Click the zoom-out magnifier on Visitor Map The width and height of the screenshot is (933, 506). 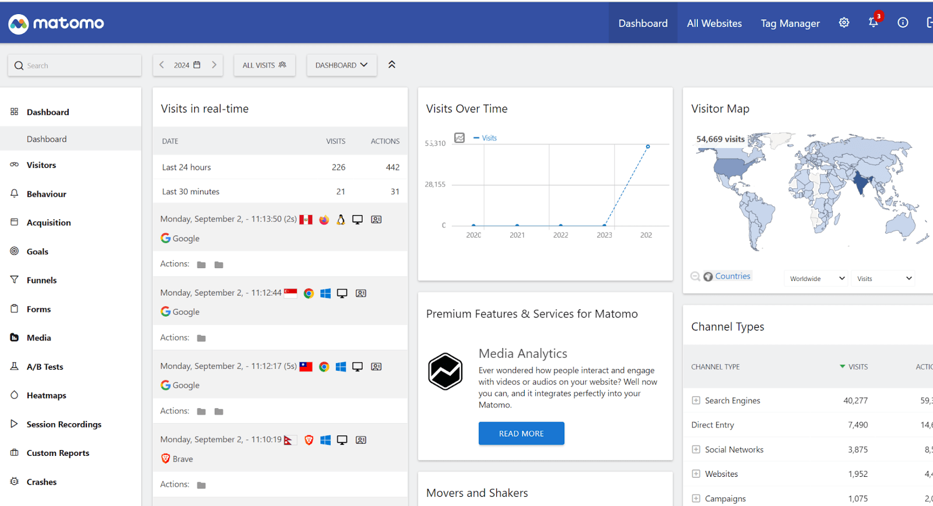click(695, 276)
